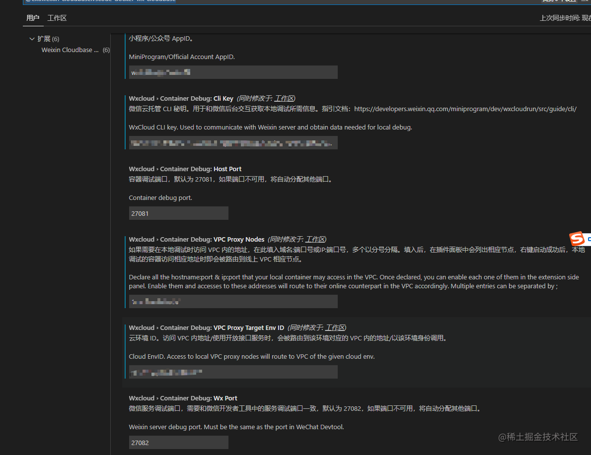591x455 pixels.
Task: Click the Wxcloud Container Debug: Host Port title
Action: coord(185,169)
